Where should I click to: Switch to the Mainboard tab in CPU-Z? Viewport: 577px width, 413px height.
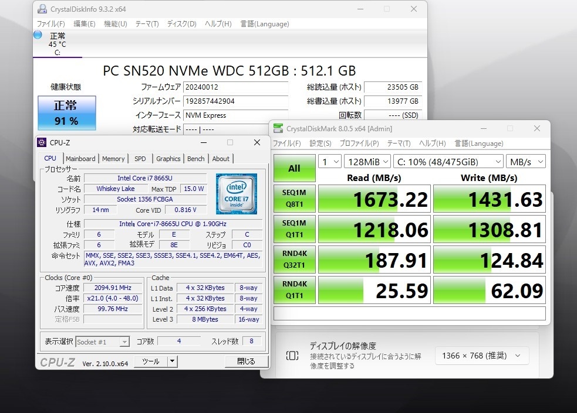[80, 159]
